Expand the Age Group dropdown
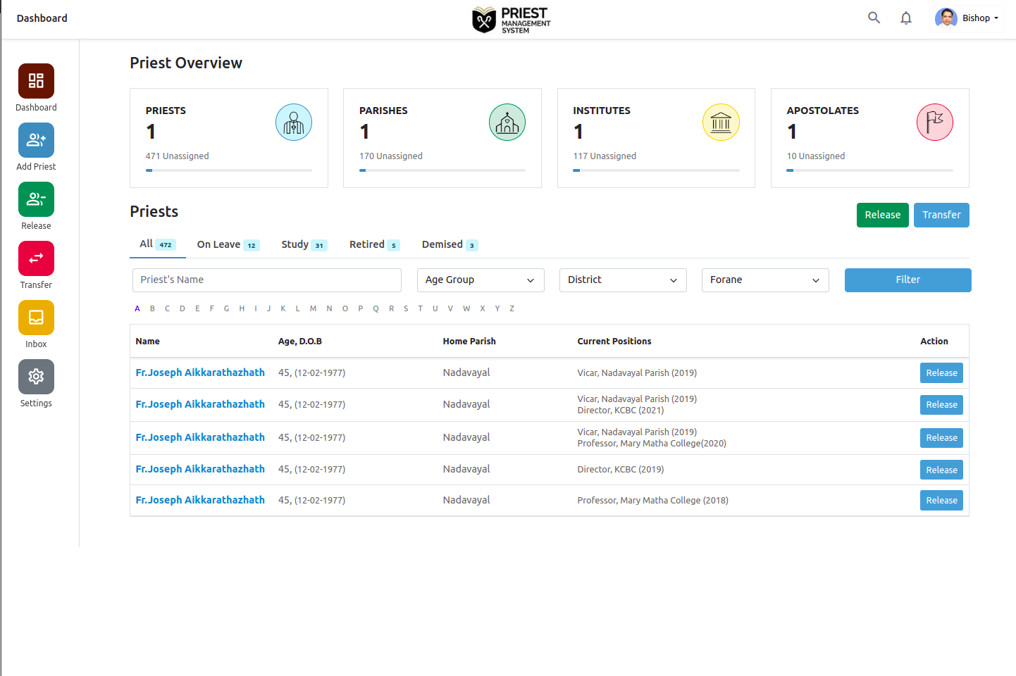Image resolution: width=1016 pixels, height=676 pixels. coord(481,280)
